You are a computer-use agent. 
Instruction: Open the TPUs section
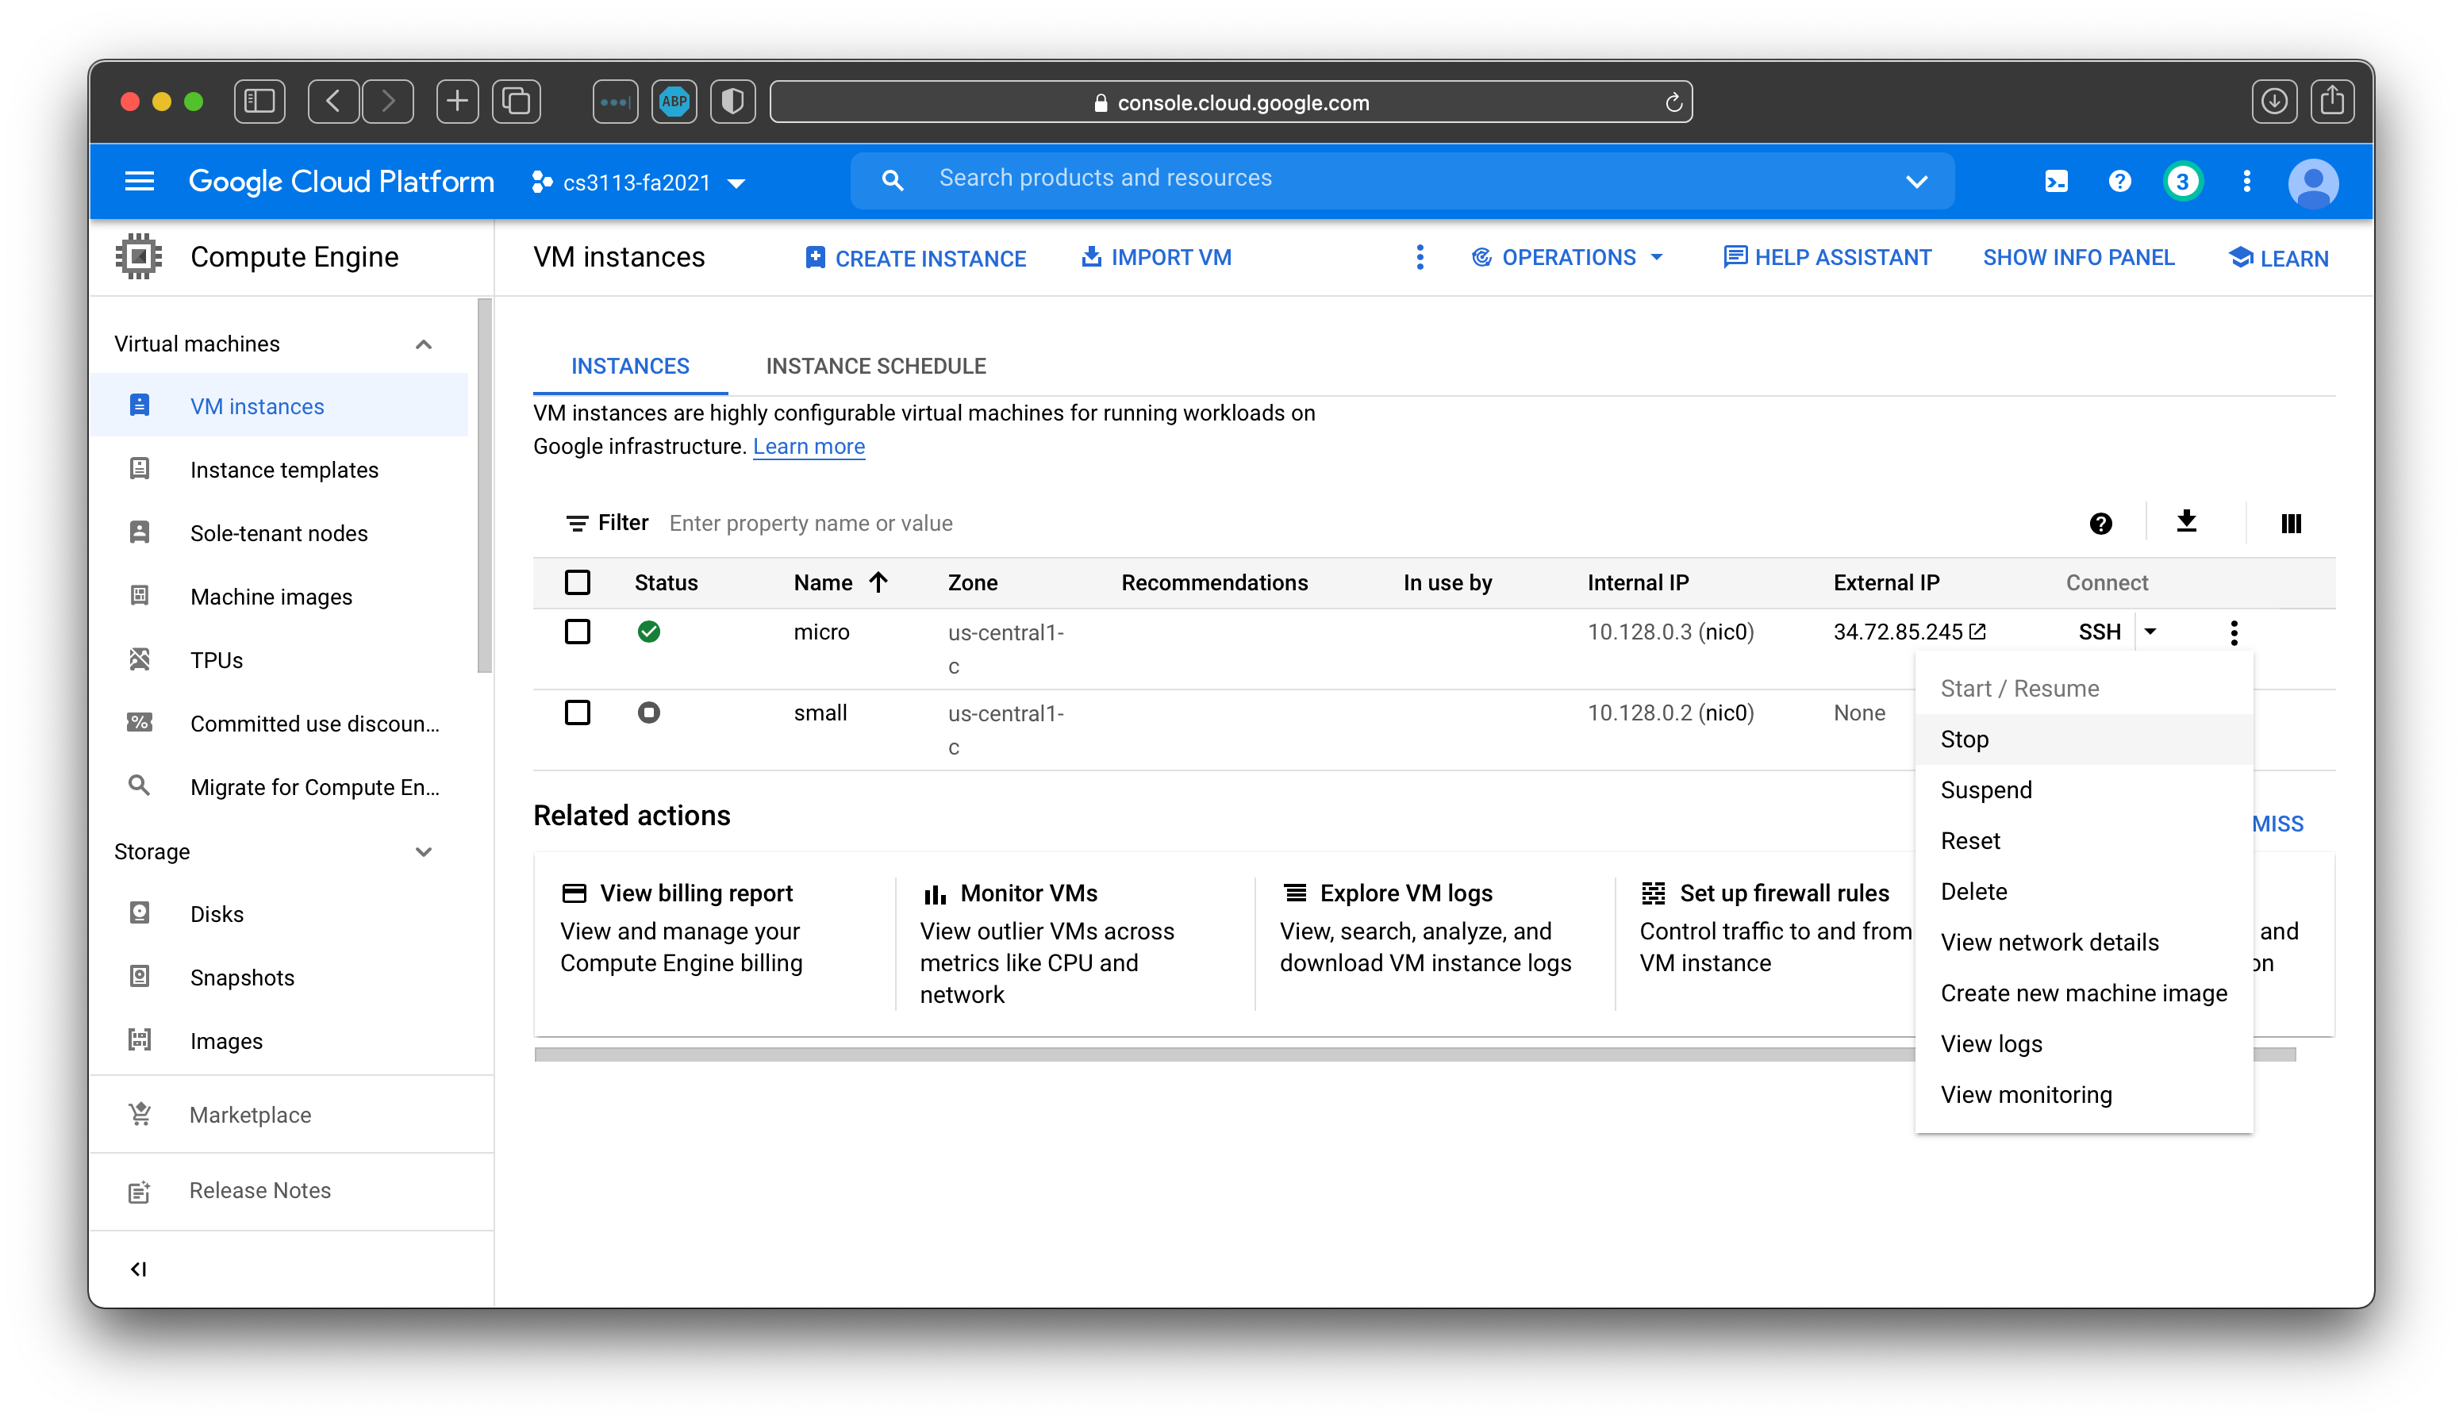(216, 659)
